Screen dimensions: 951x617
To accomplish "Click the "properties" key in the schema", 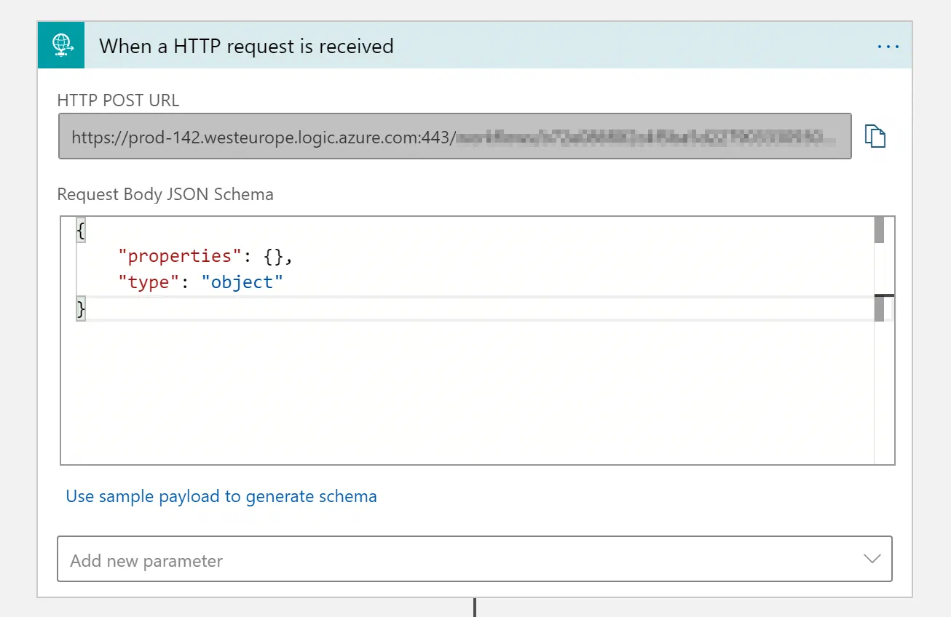I will 179,255.
